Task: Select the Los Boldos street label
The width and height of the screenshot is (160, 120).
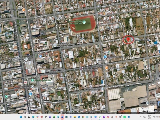Action: coord(44,9)
